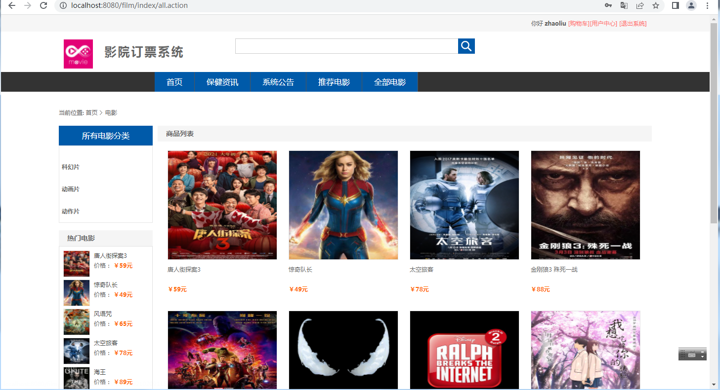
Task: Click the site info icon in the address bar
Action: [63, 5]
